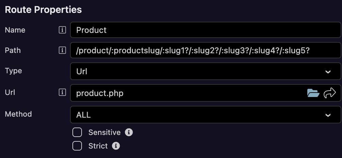Click the Sensitive label text
Viewport: 342px width, 158px height.
(x=104, y=132)
